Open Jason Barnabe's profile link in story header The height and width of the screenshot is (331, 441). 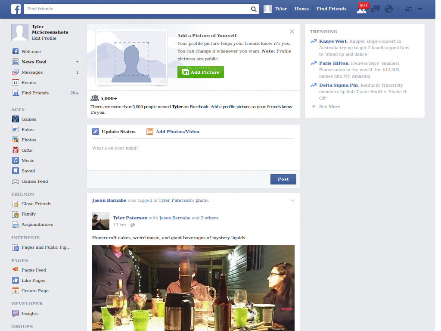(109, 200)
